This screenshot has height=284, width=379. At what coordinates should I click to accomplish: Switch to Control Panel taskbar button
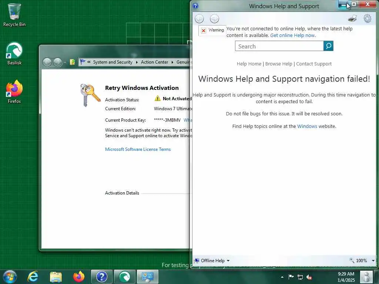pyautogui.click(x=148, y=277)
